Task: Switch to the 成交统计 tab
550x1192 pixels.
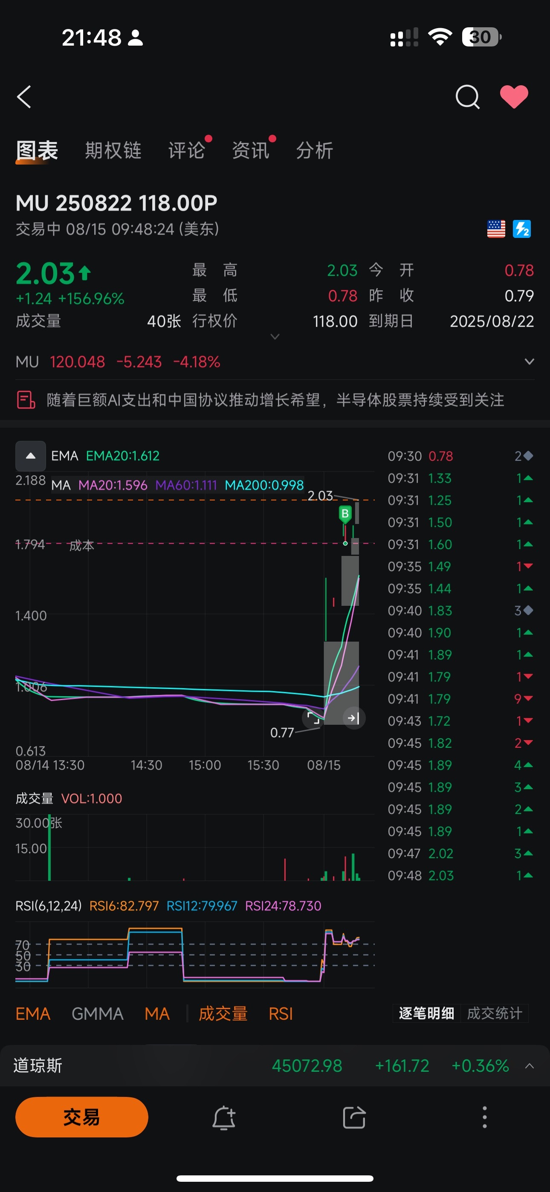Action: click(x=495, y=1013)
